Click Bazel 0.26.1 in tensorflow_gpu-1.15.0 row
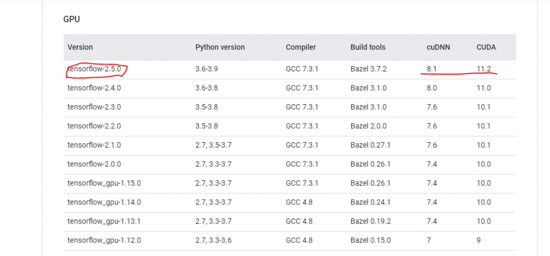This screenshot has height=256, width=550. (x=371, y=183)
